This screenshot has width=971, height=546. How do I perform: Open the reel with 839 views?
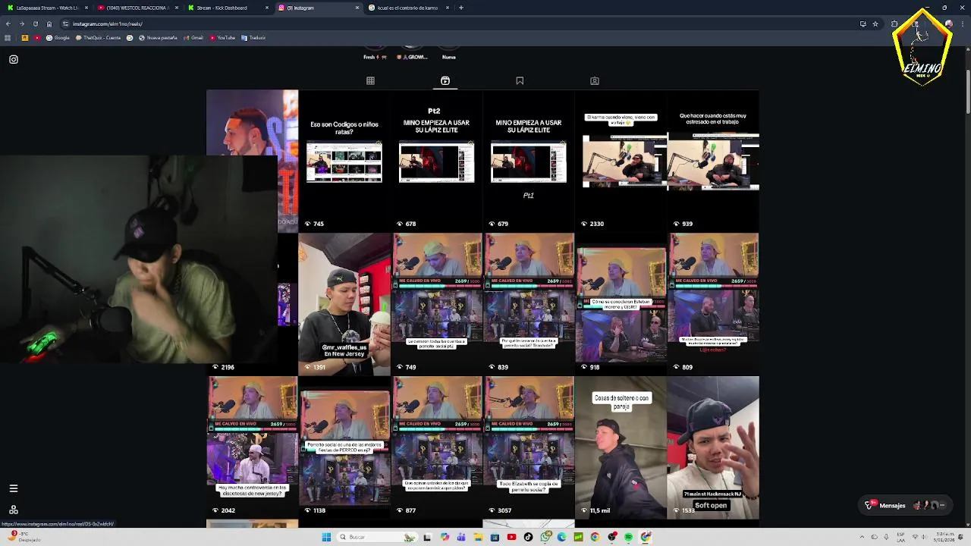pyautogui.click(x=529, y=303)
